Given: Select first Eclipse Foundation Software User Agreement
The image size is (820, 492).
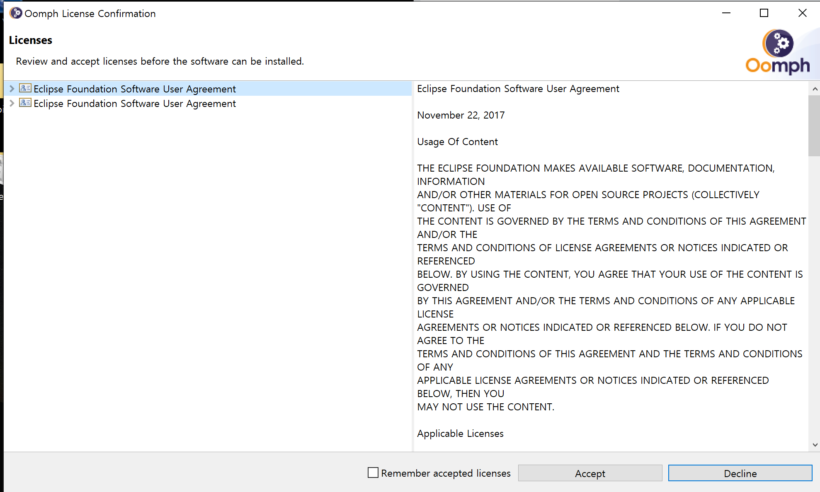Looking at the screenshot, I should [x=134, y=89].
